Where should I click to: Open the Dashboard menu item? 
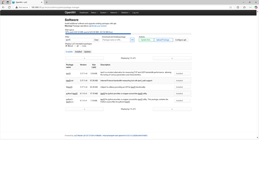coord(84,13)
